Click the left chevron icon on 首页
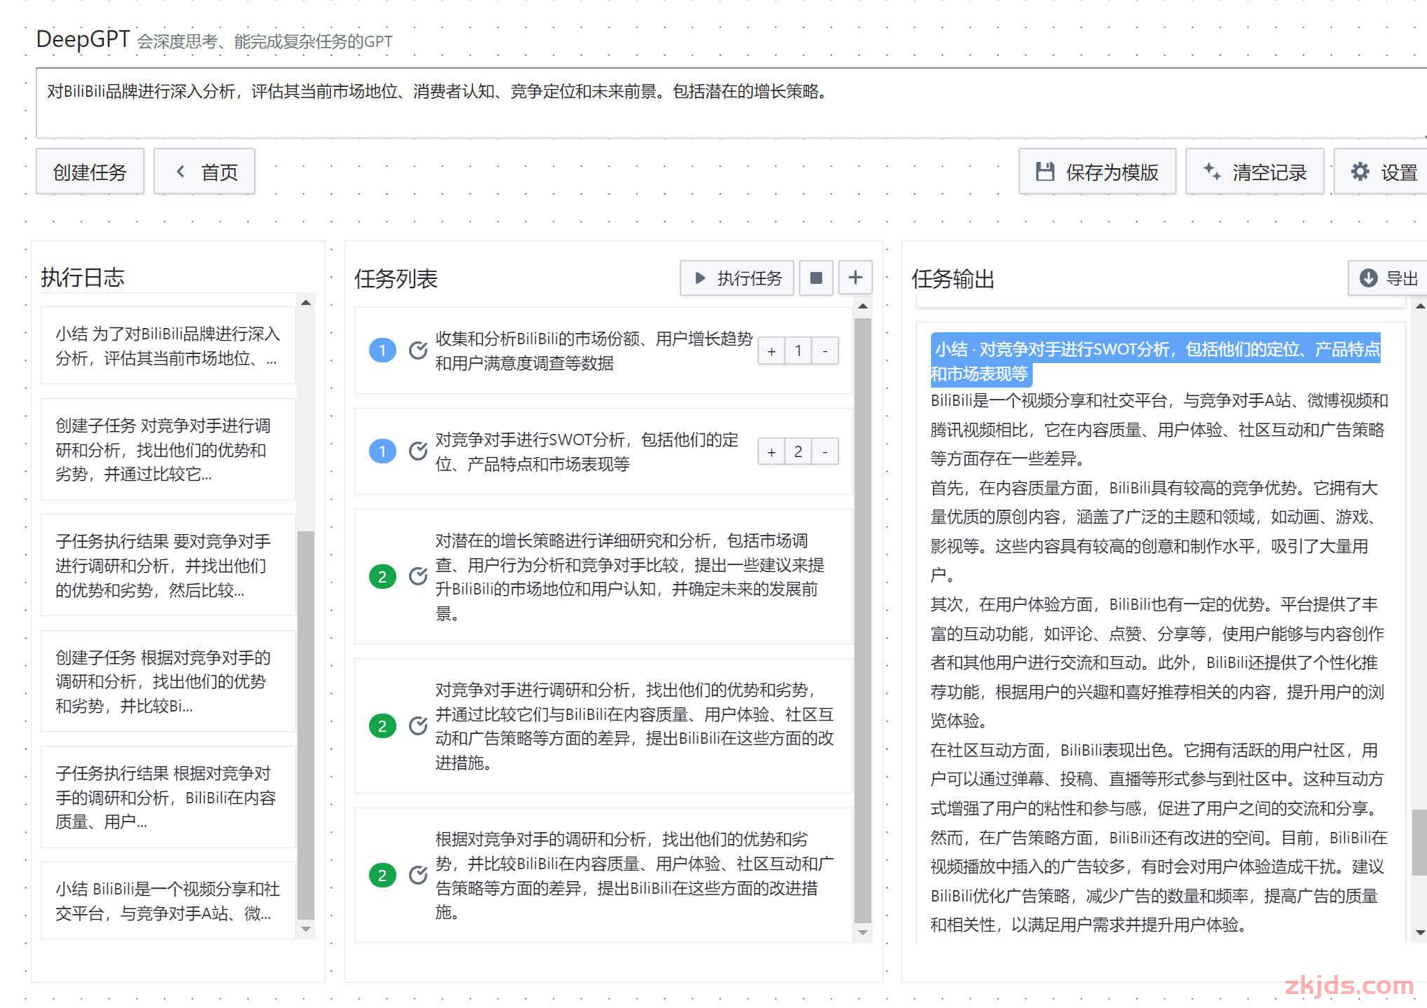Image resolution: width=1427 pixels, height=1008 pixels. point(180,172)
